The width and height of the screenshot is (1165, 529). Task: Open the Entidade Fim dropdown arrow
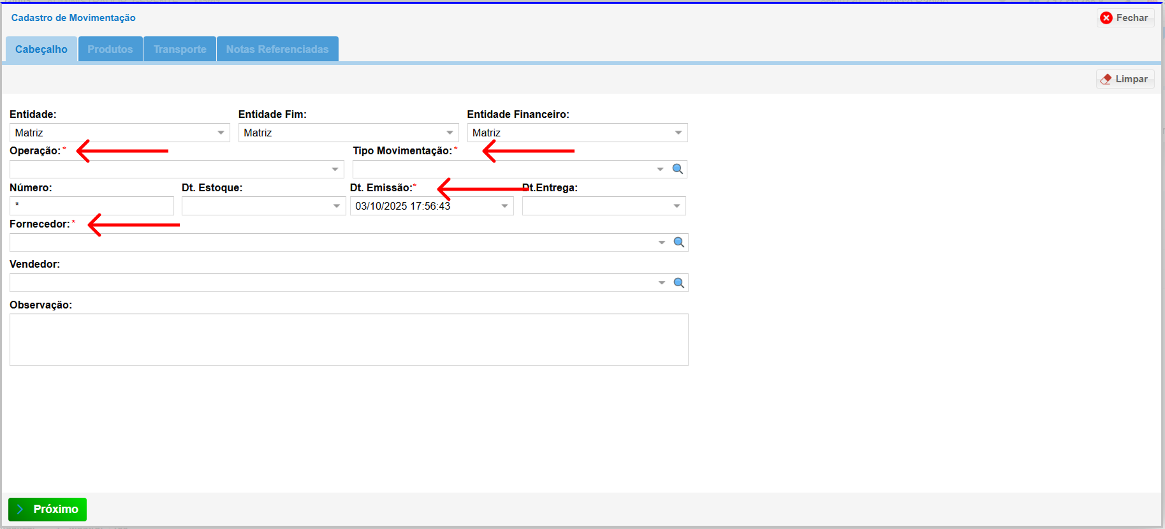click(x=450, y=133)
